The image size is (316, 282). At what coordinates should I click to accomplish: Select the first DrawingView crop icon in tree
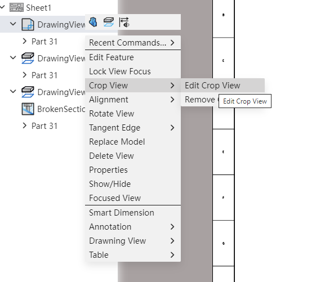click(28, 25)
